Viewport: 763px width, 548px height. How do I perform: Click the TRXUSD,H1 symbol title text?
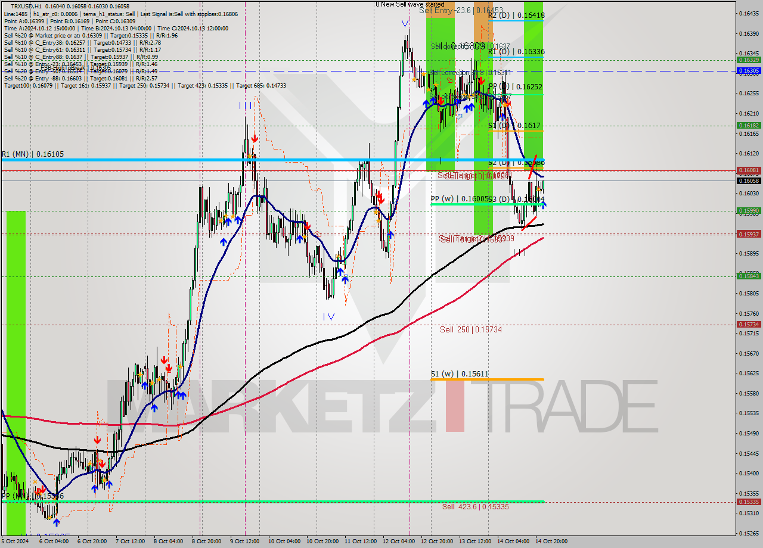27,6
